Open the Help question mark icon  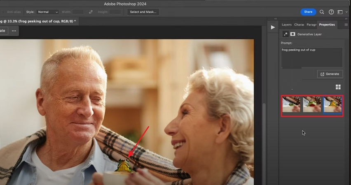coord(331,12)
